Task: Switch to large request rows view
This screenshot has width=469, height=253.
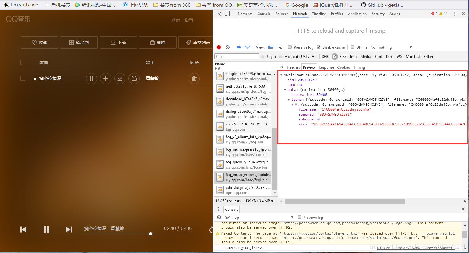Action: coord(271,47)
